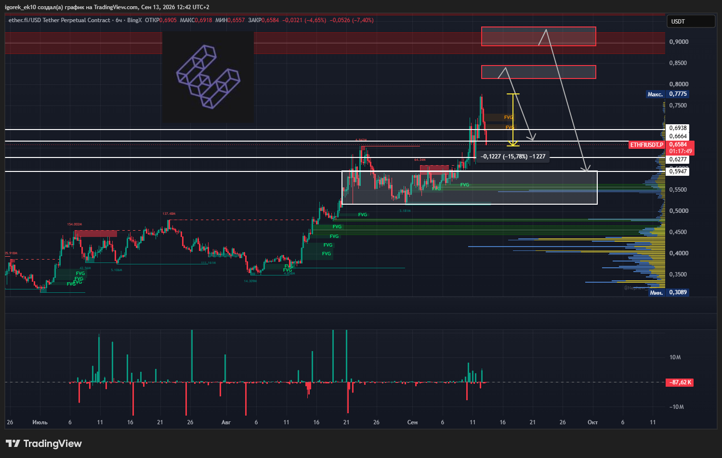722x458 pixels.
Task: Click the Мин. 0,3089 price label
Action: coord(669,292)
